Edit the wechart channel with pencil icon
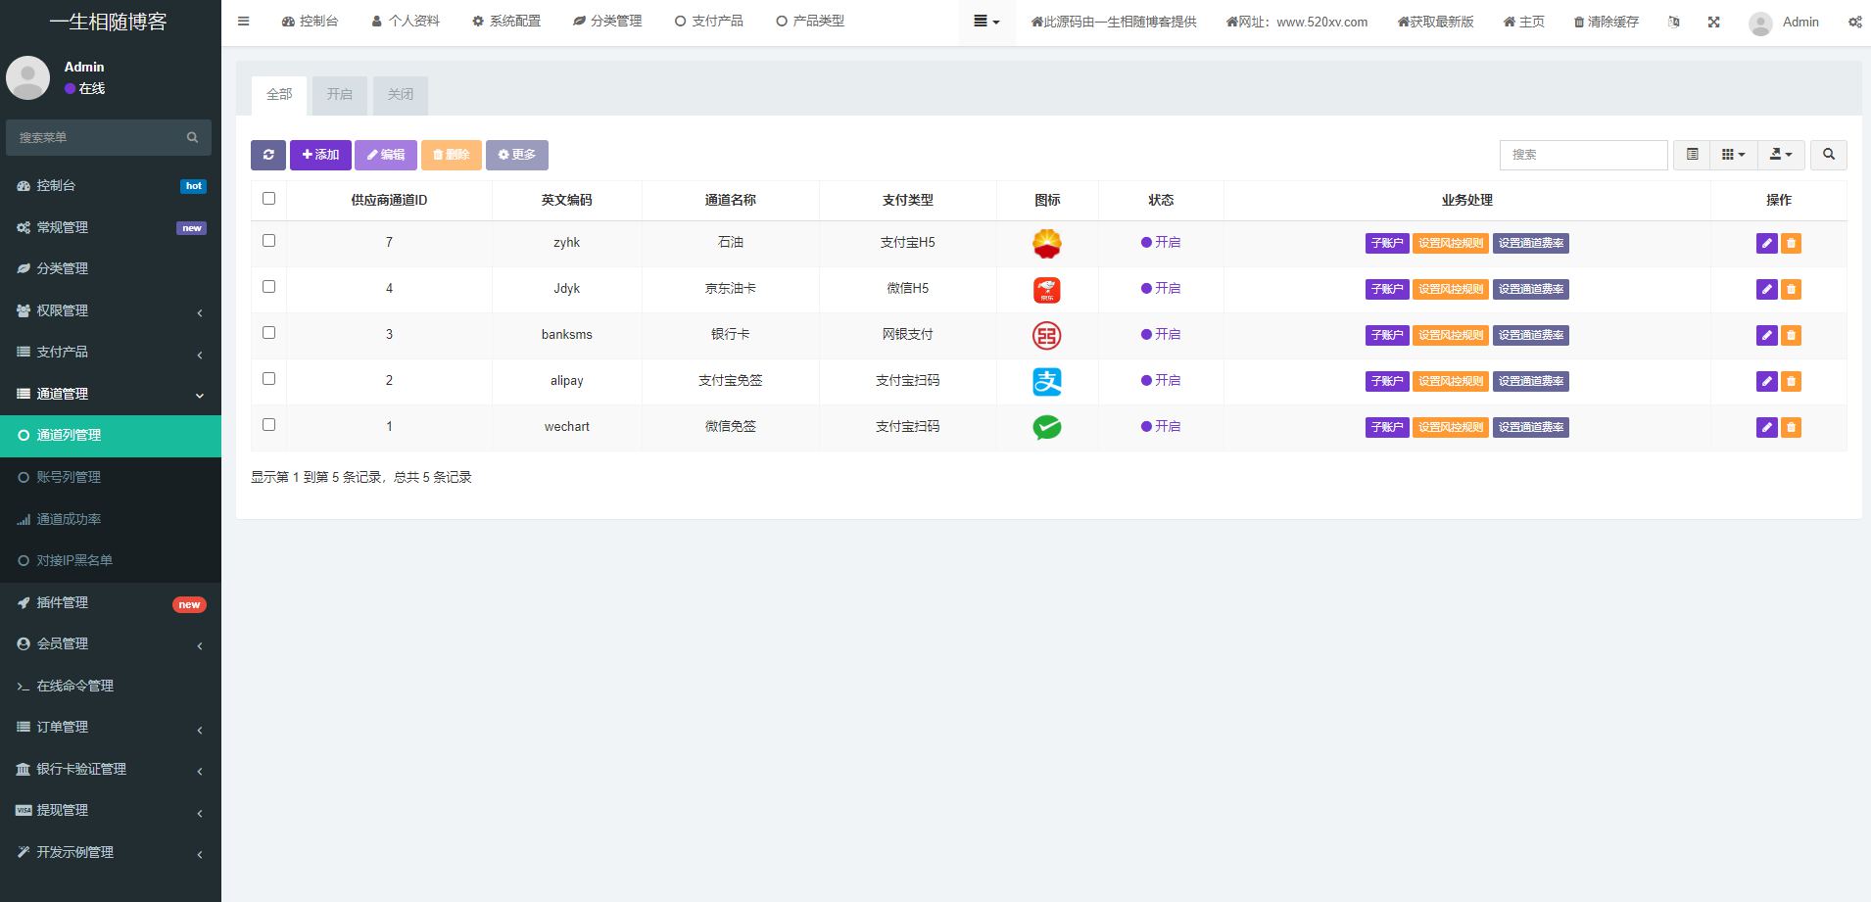Screen dimensions: 1871x902 (x=1766, y=427)
